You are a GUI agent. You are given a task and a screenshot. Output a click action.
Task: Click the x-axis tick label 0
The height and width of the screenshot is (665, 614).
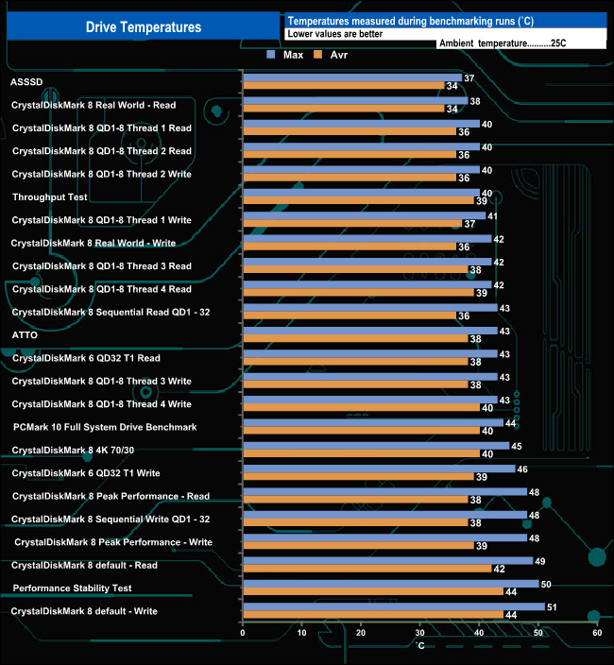click(243, 633)
